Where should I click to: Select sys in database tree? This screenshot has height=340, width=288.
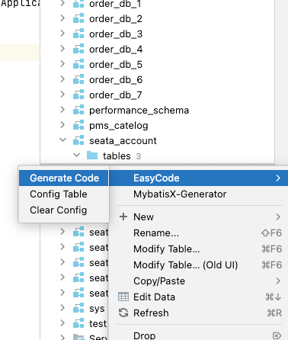click(x=97, y=309)
